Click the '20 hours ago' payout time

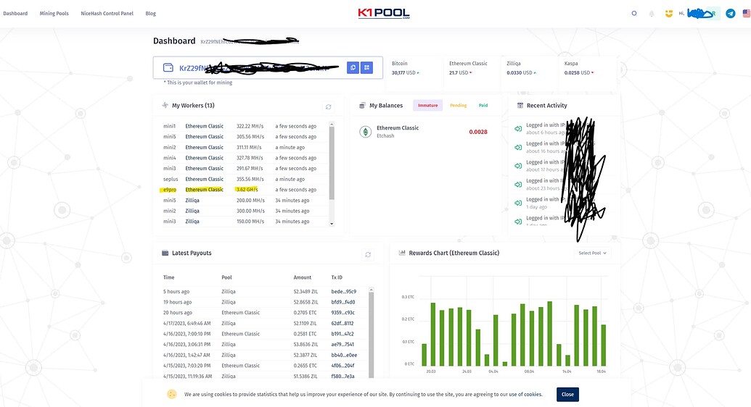(x=178, y=312)
